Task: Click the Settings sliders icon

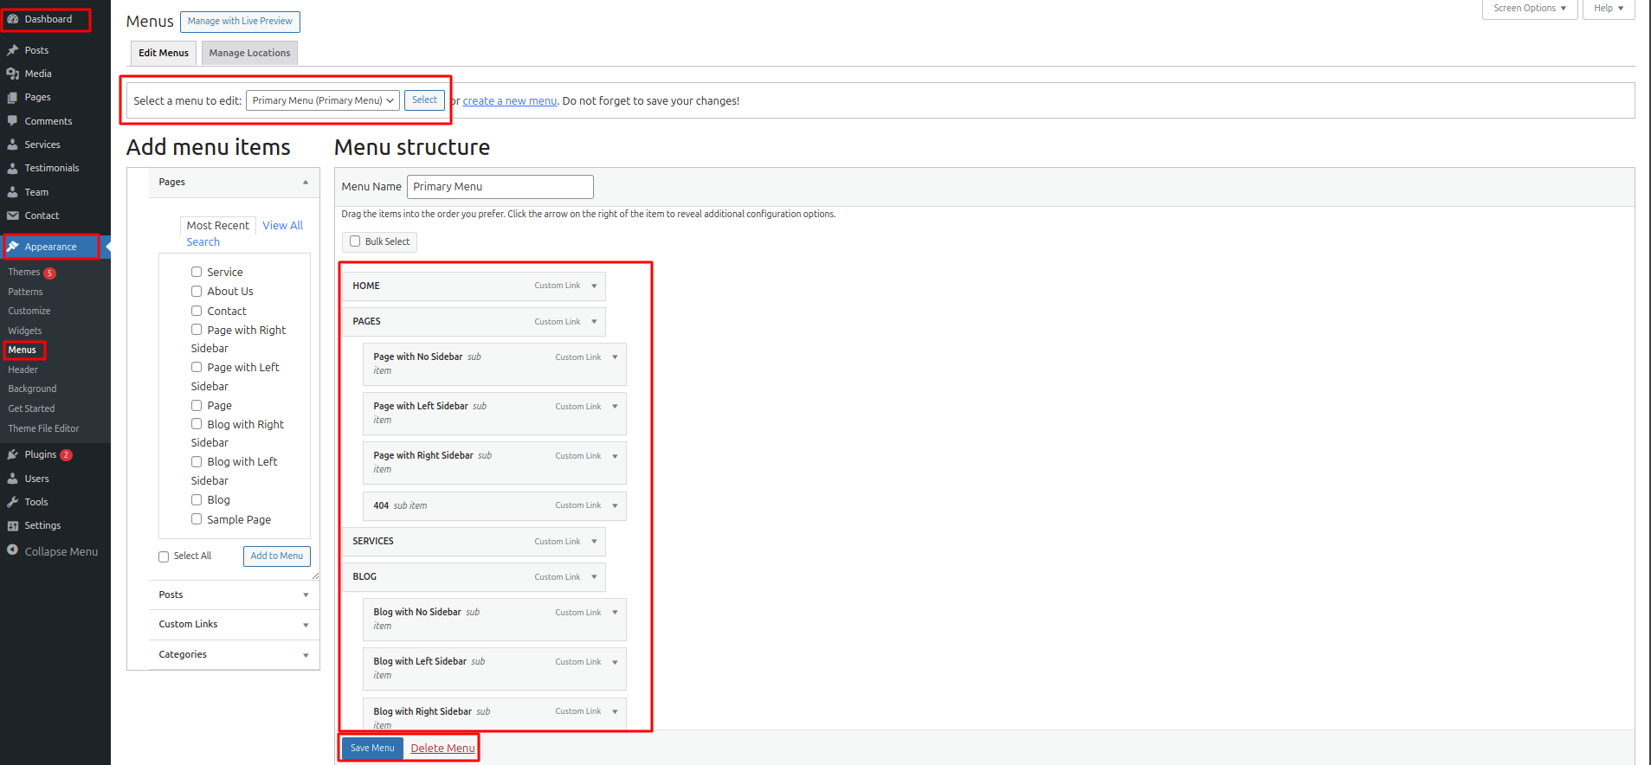Action: pos(13,525)
